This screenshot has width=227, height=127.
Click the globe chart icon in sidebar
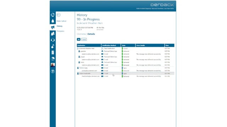coord(53,59)
